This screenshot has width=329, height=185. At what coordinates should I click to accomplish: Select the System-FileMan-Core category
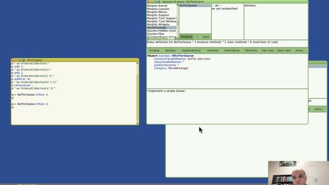click(x=162, y=31)
